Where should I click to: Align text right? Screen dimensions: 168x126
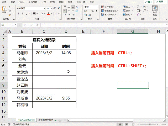coord(73,11)
